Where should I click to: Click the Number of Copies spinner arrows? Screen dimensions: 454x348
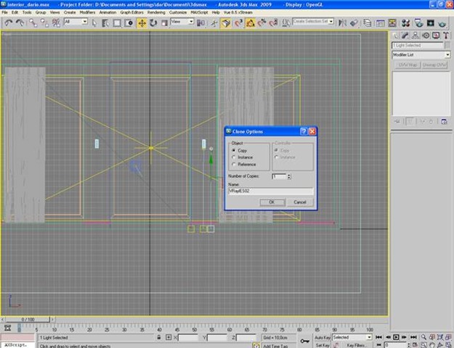(x=289, y=176)
